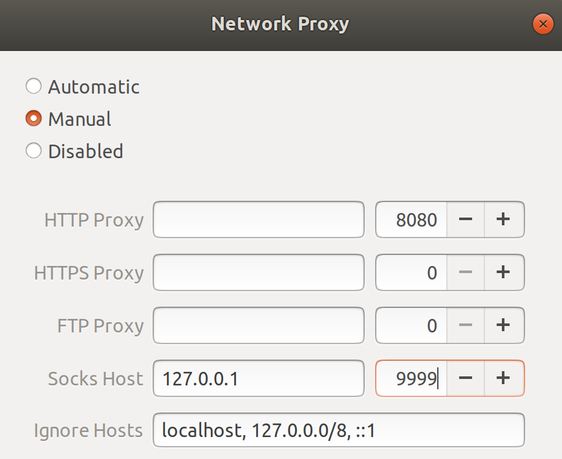This screenshot has height=459, width=562.
Task: Increment the HTTPS Proxy port value
Action: click(x=503, y=272)
